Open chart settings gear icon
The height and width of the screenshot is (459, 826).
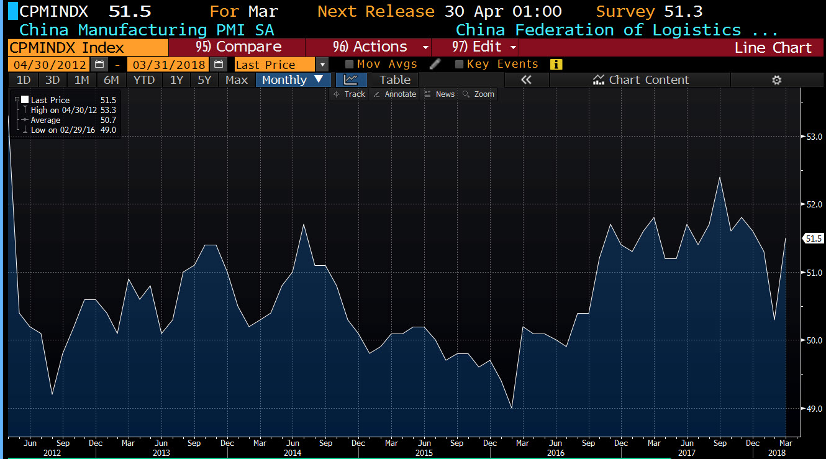pos(776,80)
